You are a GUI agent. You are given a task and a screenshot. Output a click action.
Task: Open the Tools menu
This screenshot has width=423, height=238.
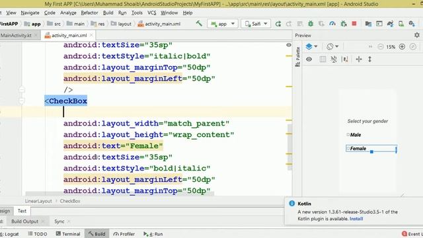coord(137,13)
